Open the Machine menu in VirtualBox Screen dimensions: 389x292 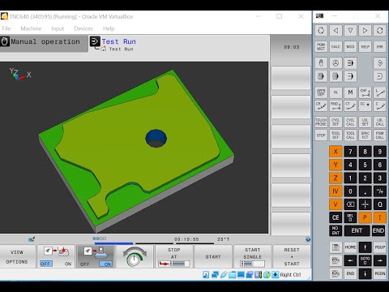click(31, 28)
